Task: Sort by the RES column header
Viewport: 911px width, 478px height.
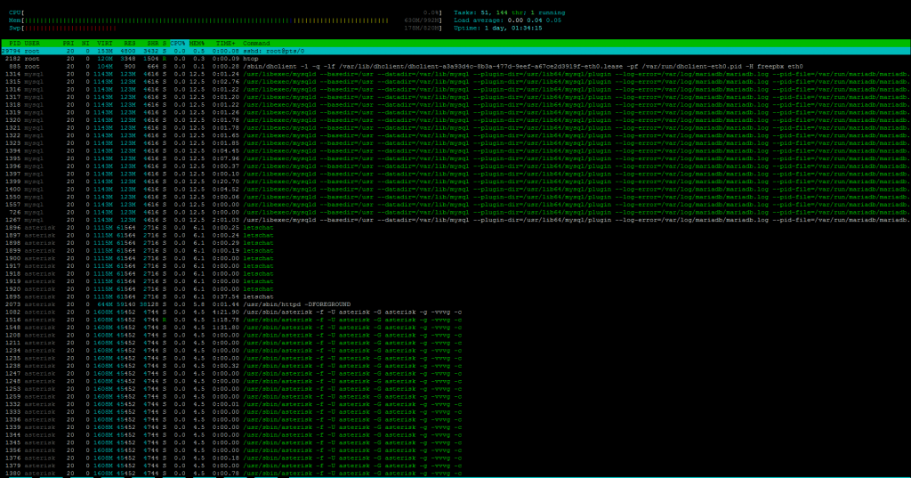Action: [130, 44]
